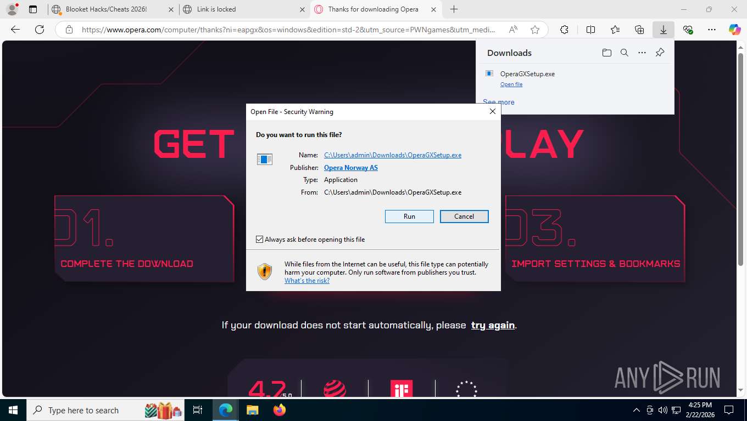Open the volume speaker tray icon

tap(663, 410)
